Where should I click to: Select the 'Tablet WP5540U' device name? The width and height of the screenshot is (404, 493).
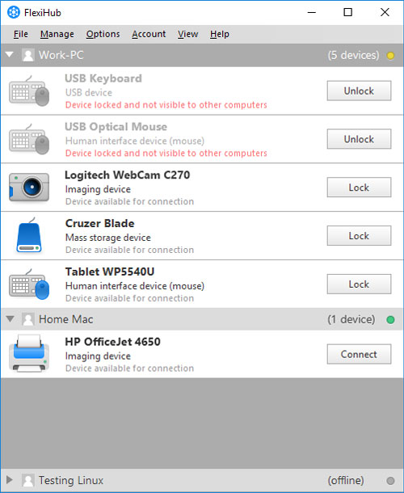(110, 272)
